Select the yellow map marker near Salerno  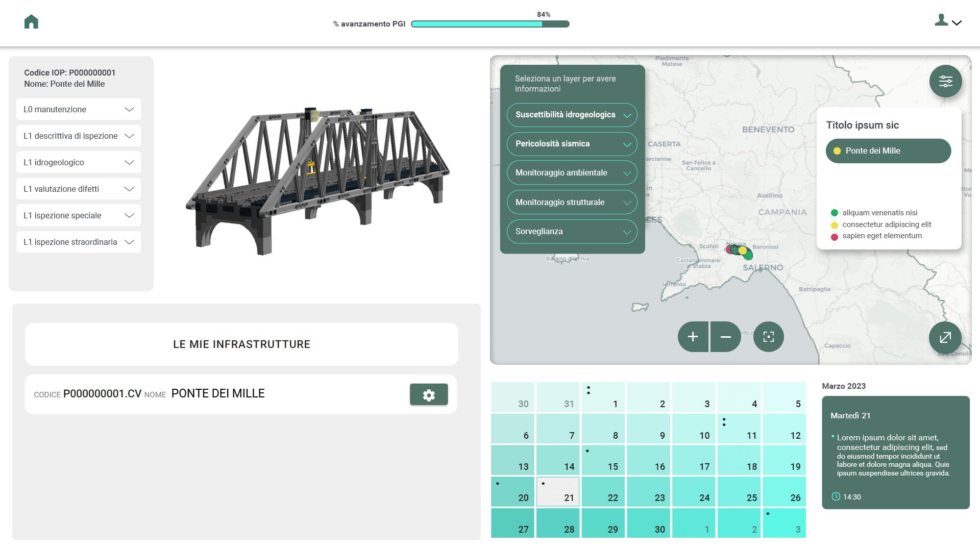(x=743, y=251)
